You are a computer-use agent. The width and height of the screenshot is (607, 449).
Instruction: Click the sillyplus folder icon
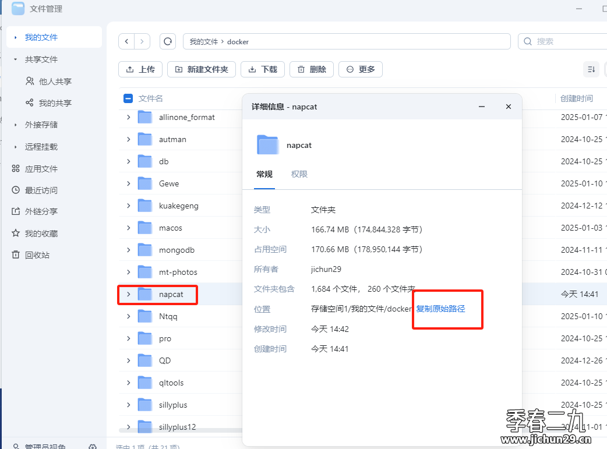145,405
